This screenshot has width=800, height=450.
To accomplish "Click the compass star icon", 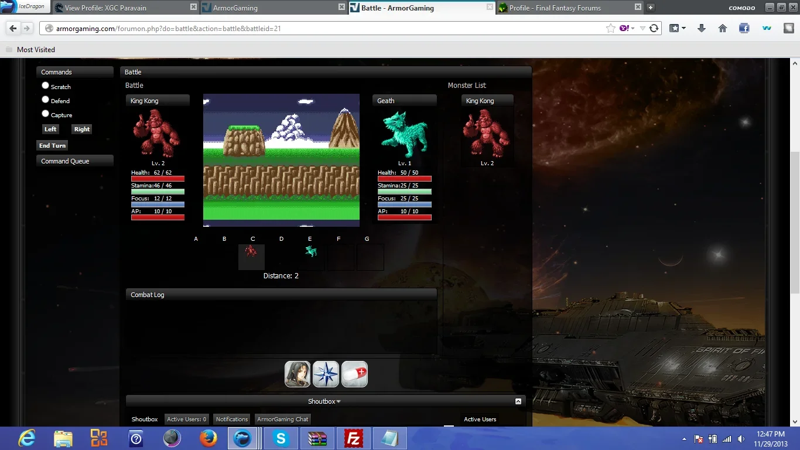I will pyautogui.click(x=326, y=374).
